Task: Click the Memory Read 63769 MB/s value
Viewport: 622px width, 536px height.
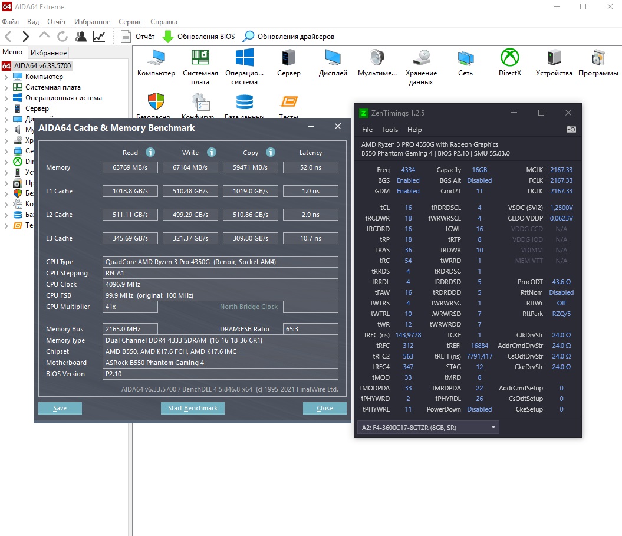Action: 130,167
